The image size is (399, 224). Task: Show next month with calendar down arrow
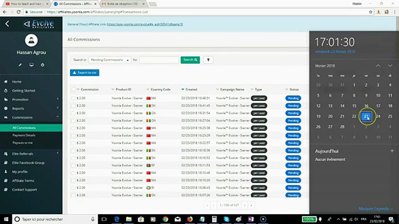click(x=390, y=66)
